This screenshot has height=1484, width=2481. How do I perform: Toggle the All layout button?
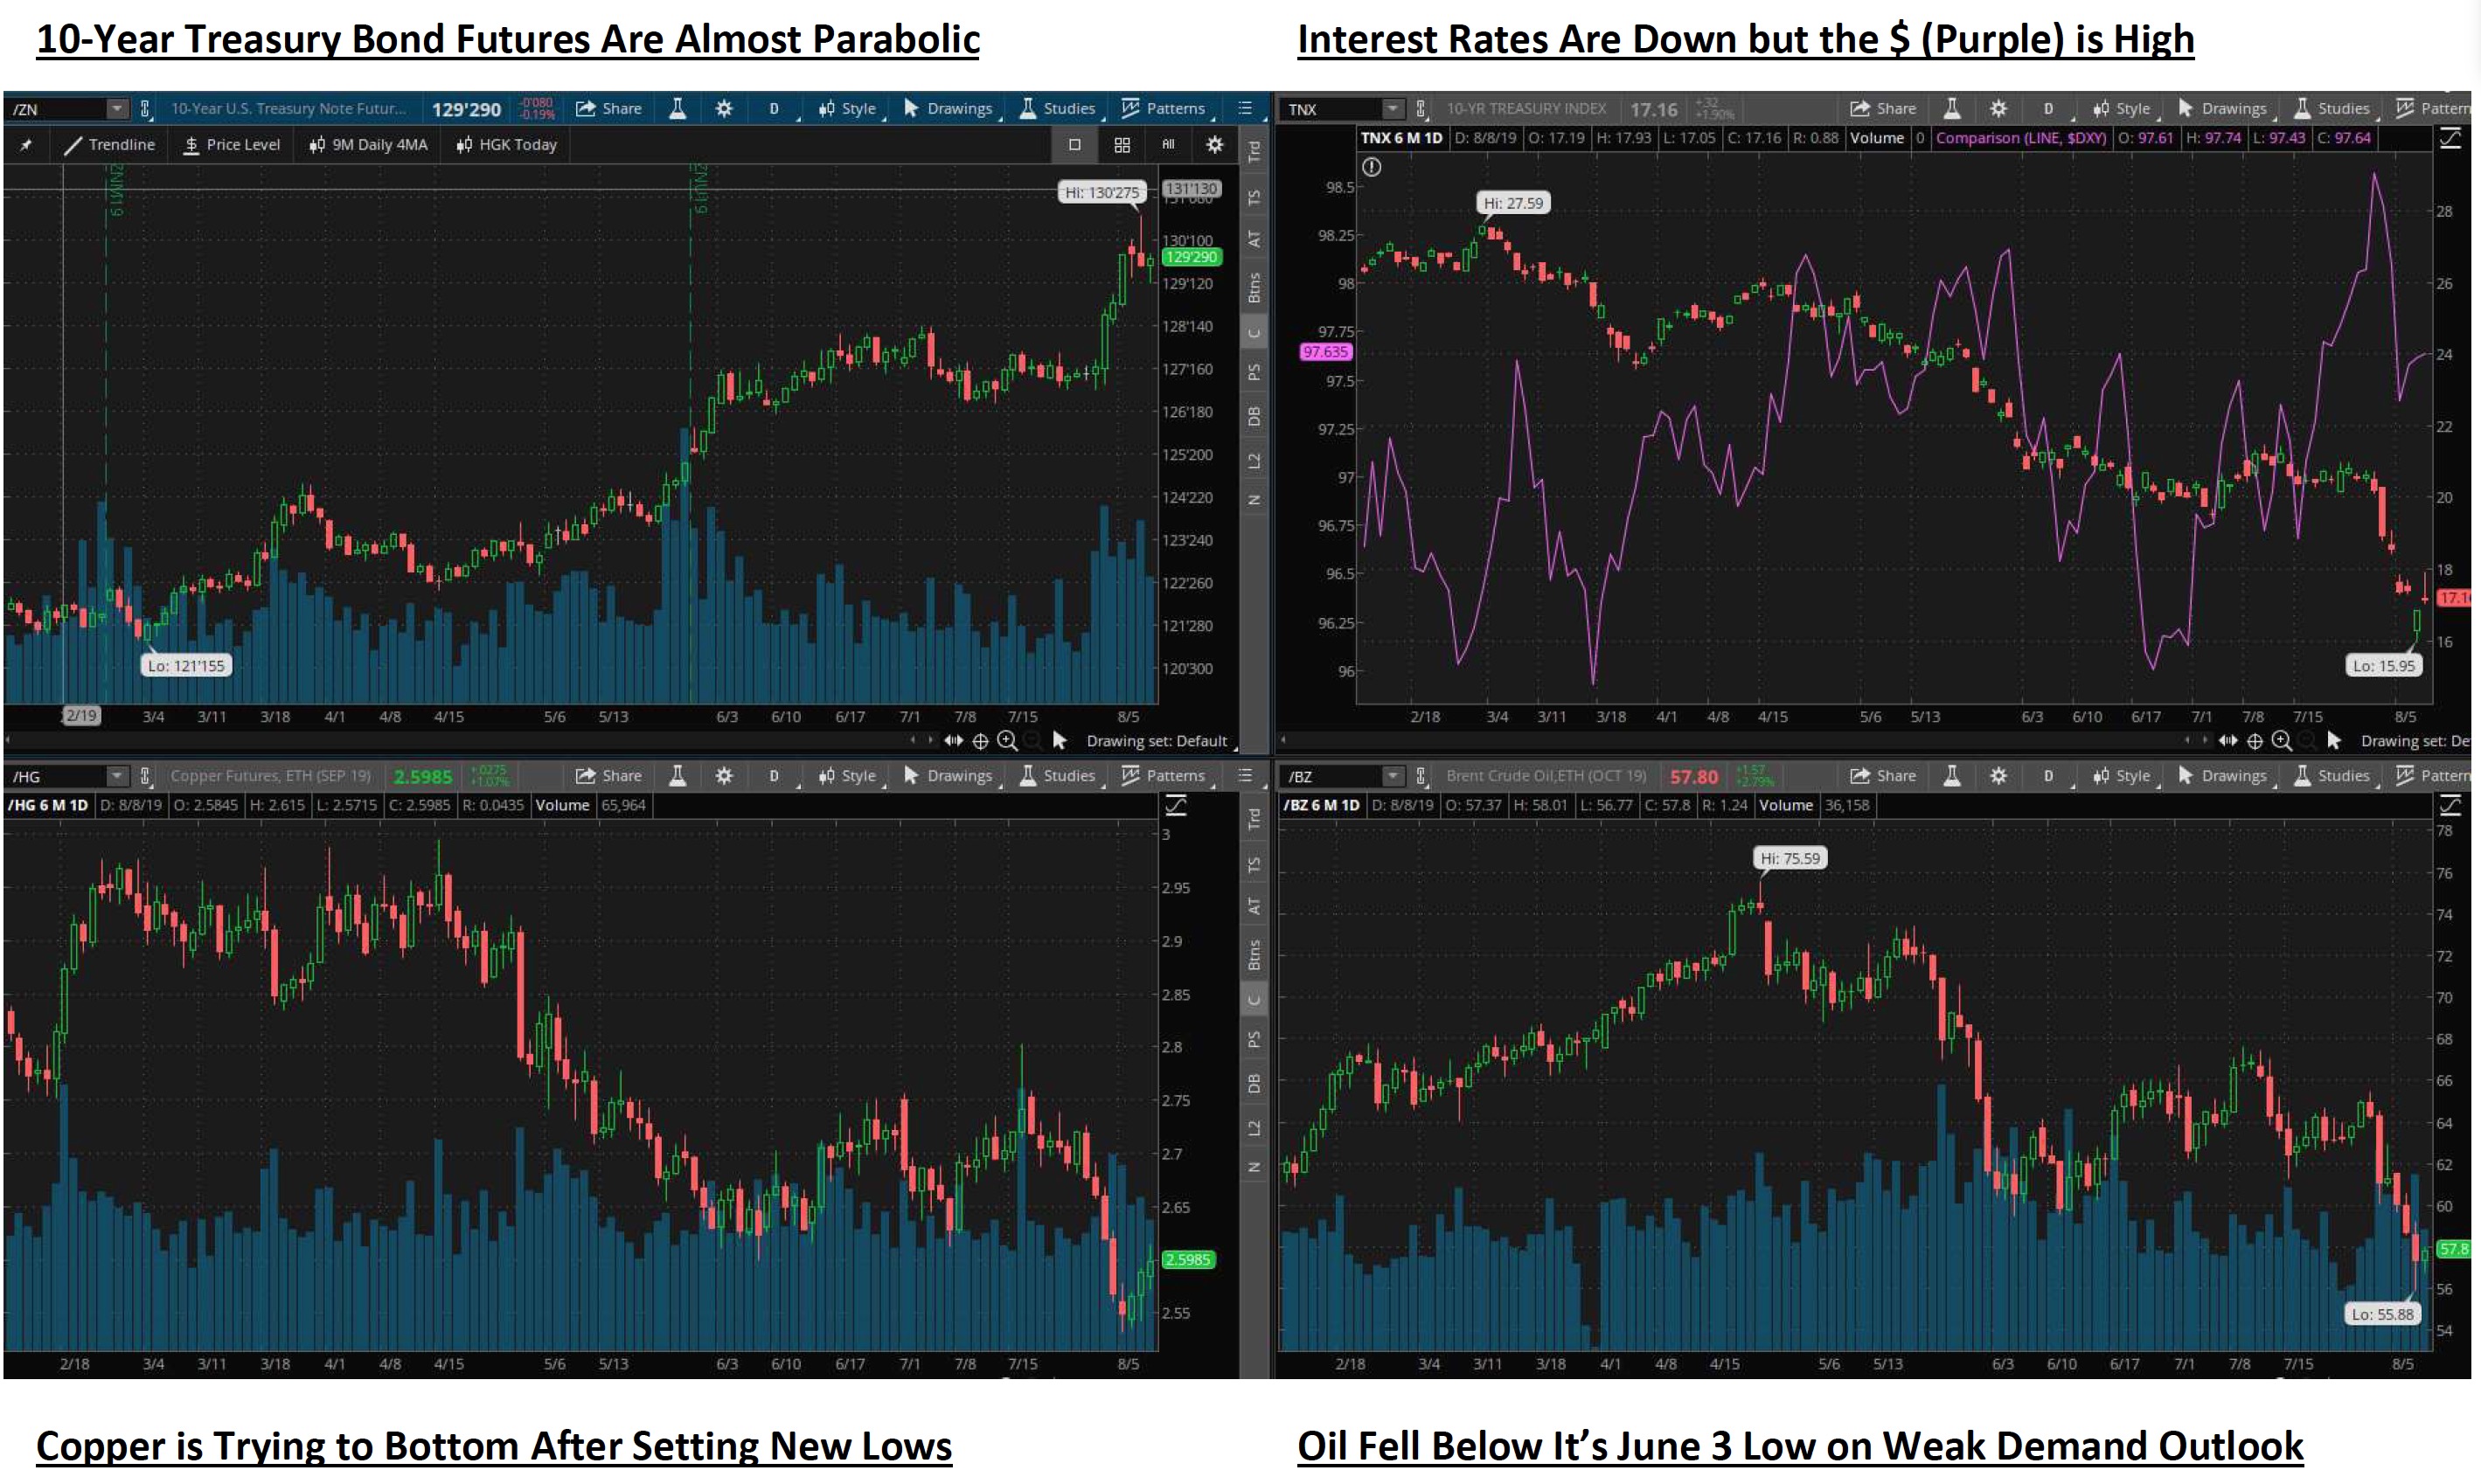[x=1168, y=145]
